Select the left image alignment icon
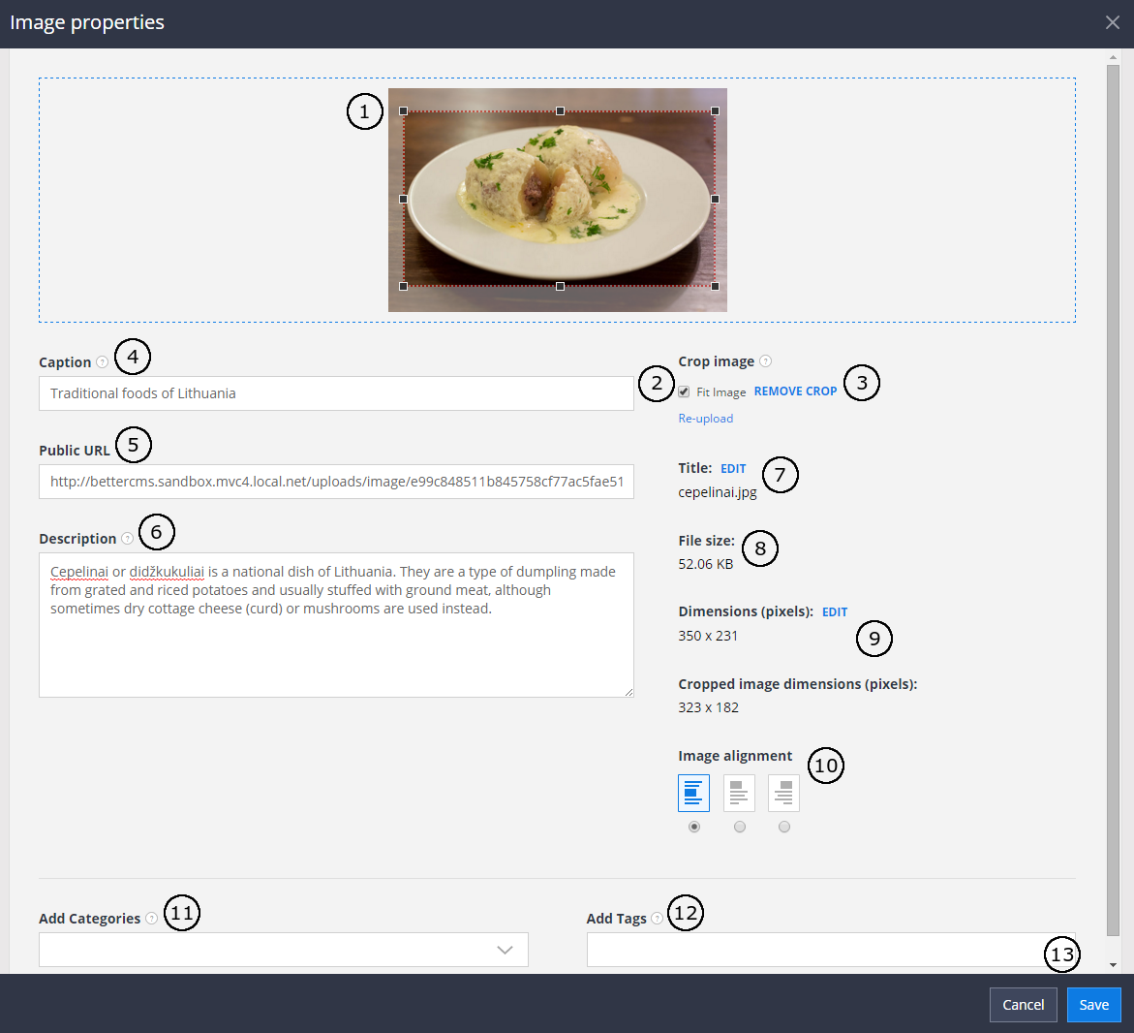The height and width of the screenshot is (1033, 1134). coord(693,793)
